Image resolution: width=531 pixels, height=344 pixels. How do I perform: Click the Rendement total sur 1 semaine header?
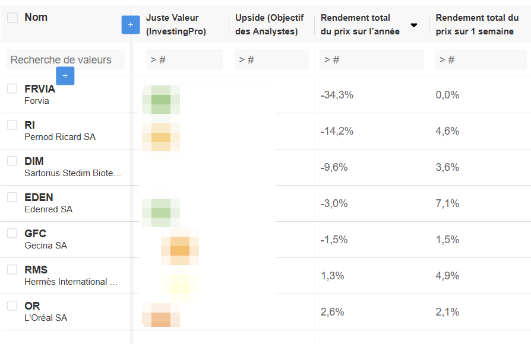click(x=477, y=25)
